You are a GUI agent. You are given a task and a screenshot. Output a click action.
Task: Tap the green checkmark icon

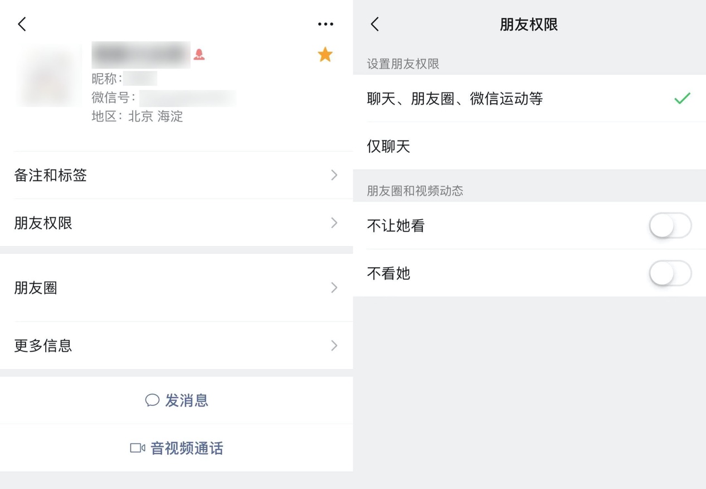point(682,99)
